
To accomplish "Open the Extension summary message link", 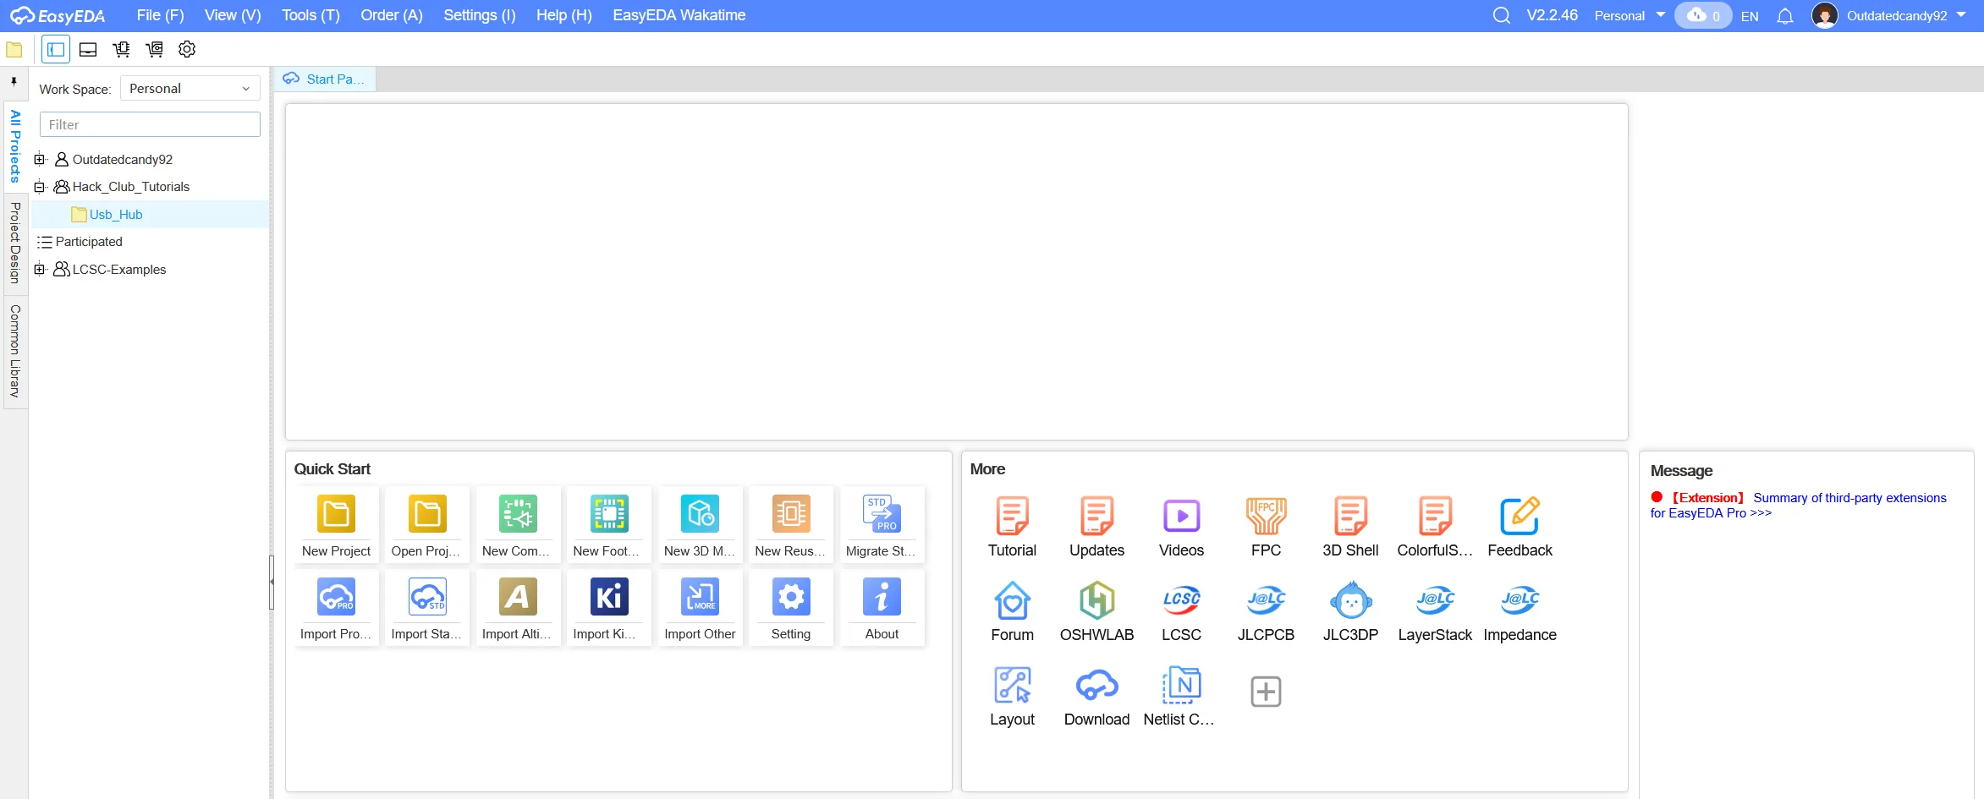I will [1798, 505].
